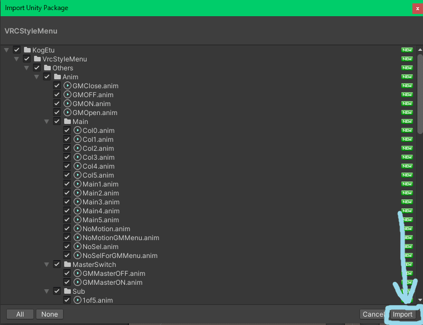Collapse the Main folder arrow

pyautogui.click(x=47, y=122)
